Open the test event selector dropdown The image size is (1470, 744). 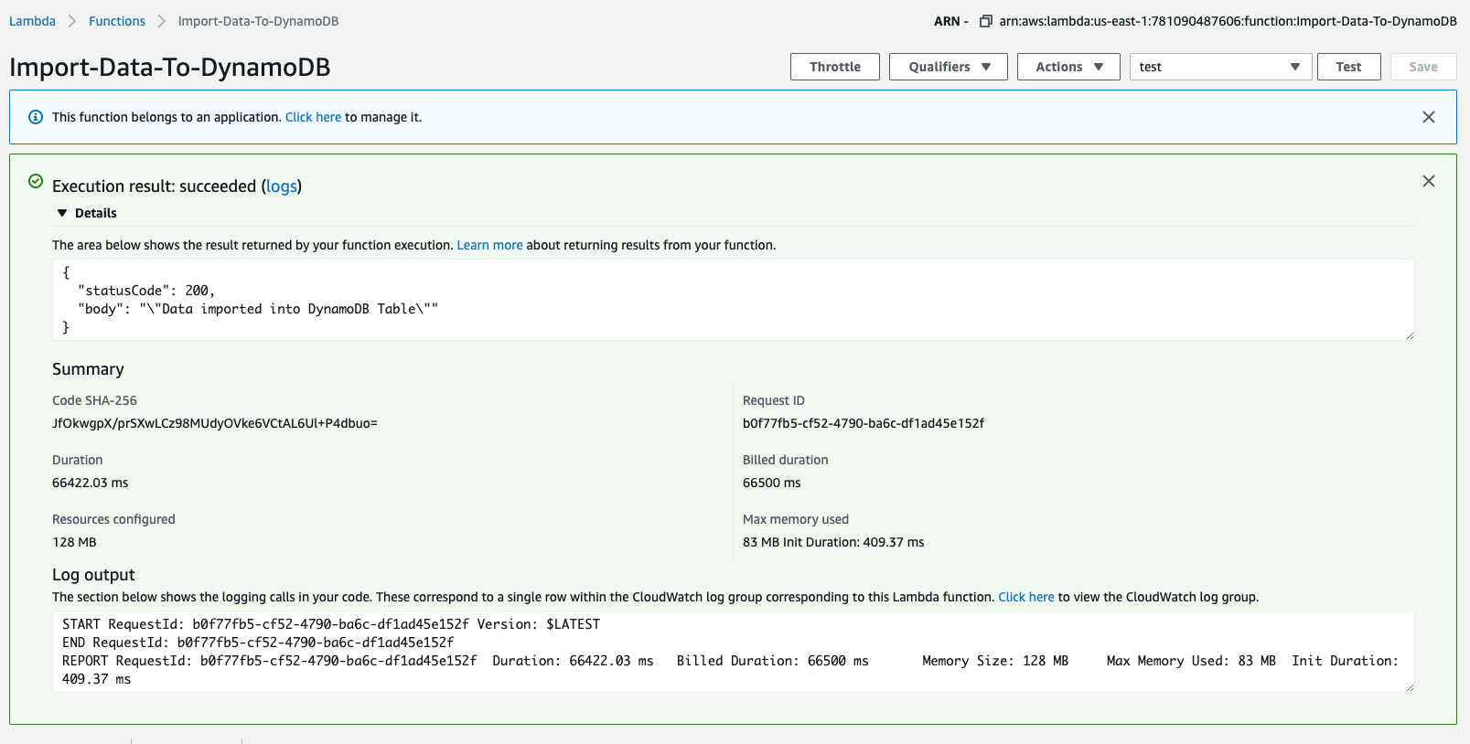(x=1220, y=67)
